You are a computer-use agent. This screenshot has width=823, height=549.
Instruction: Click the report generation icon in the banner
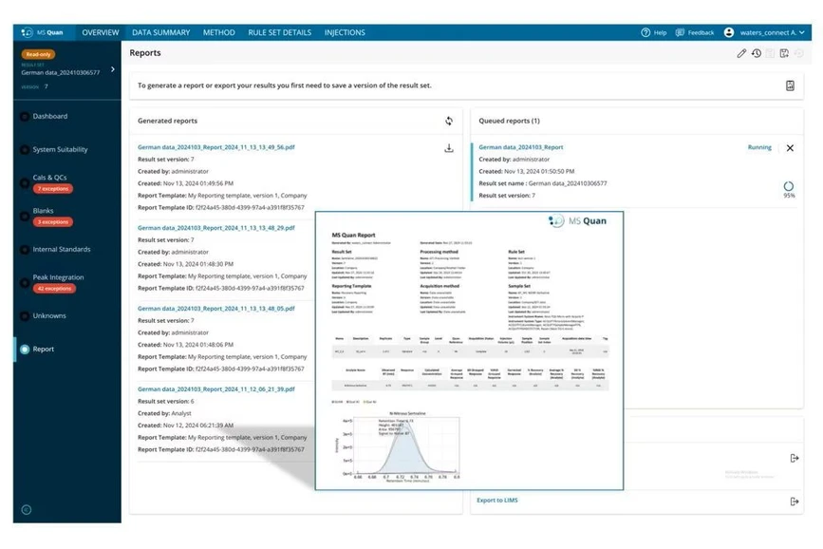point(790,85)
